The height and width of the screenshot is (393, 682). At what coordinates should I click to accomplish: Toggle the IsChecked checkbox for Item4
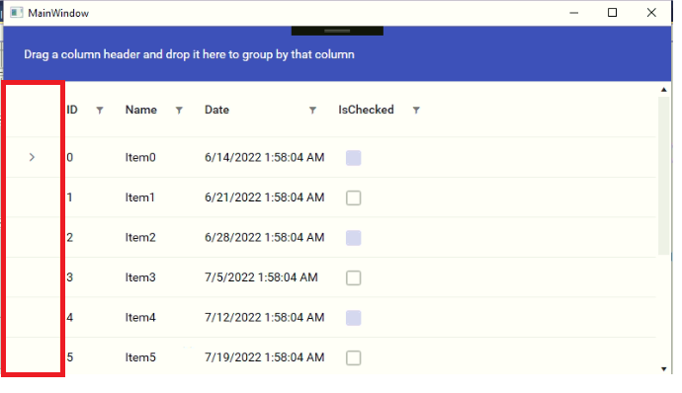[x=353, y=318]
